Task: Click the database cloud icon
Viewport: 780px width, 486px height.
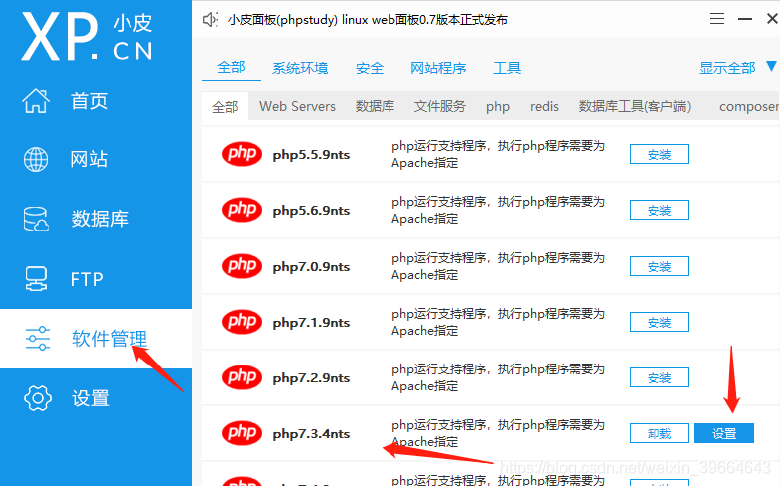Action: coord(36,219)
